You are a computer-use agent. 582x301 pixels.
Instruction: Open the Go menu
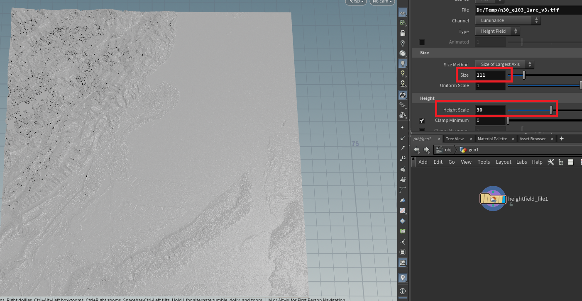click(452, 162)
